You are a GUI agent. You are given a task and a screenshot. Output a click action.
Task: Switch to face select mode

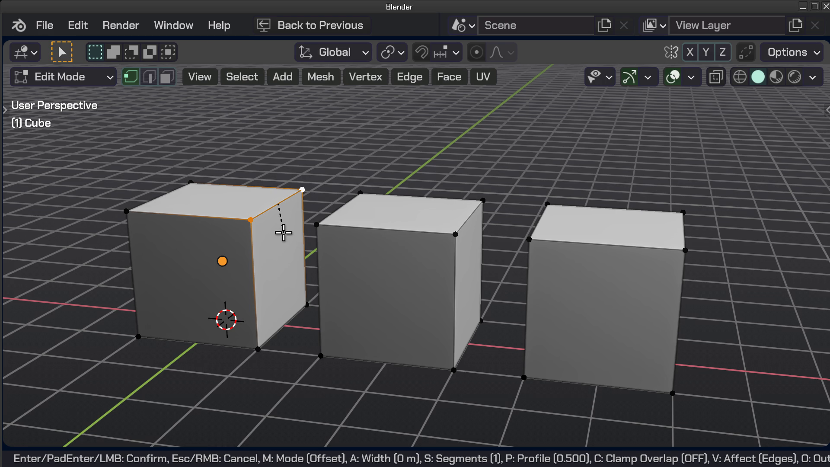click(167, 77)
